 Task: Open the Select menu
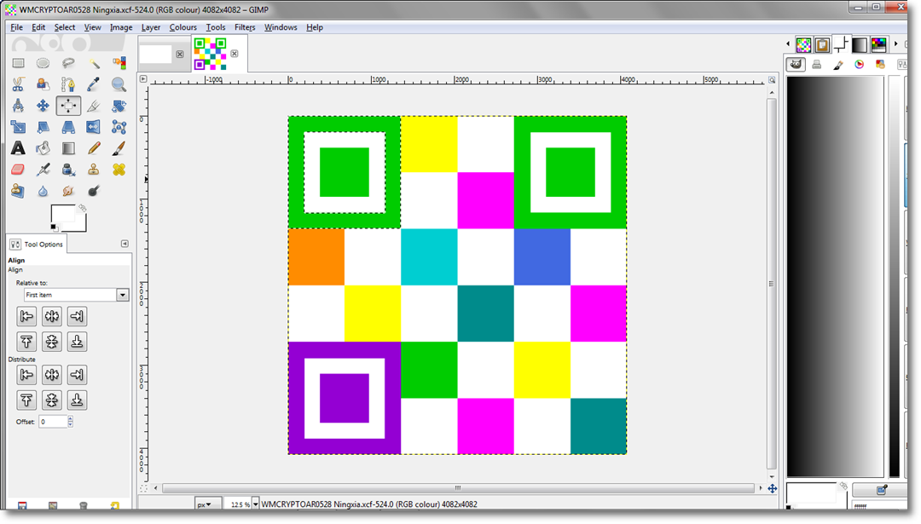point(65,27)
